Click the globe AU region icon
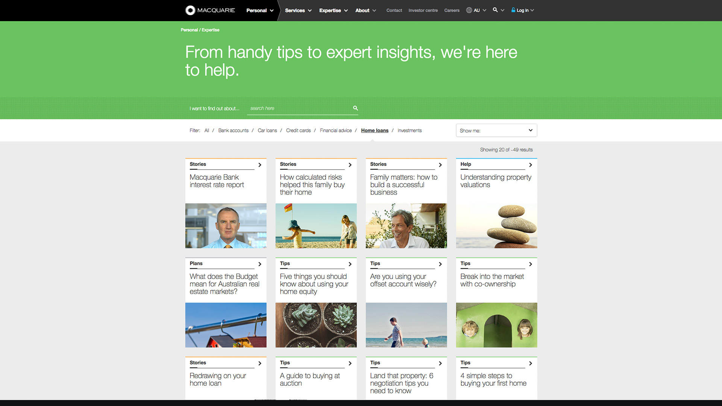The width and height of the screenshot is (722, 406). (x=469, y=10)
